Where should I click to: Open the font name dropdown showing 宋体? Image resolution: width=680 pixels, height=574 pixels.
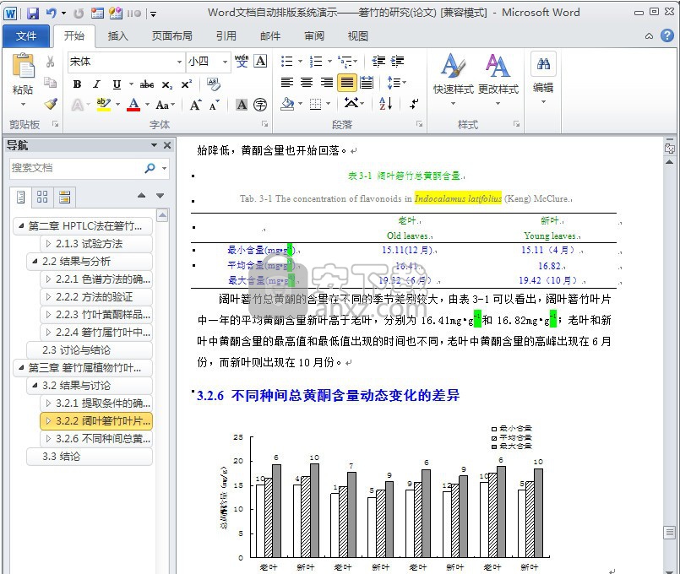[x=179, y=62]
